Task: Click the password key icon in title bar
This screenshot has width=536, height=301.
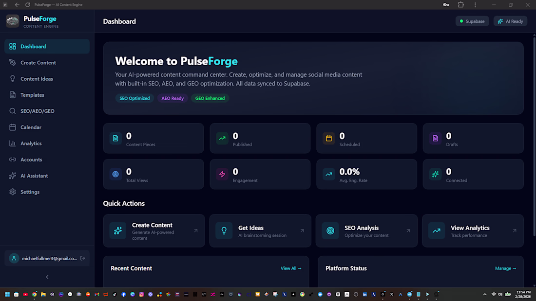Action: pos(446,5)
